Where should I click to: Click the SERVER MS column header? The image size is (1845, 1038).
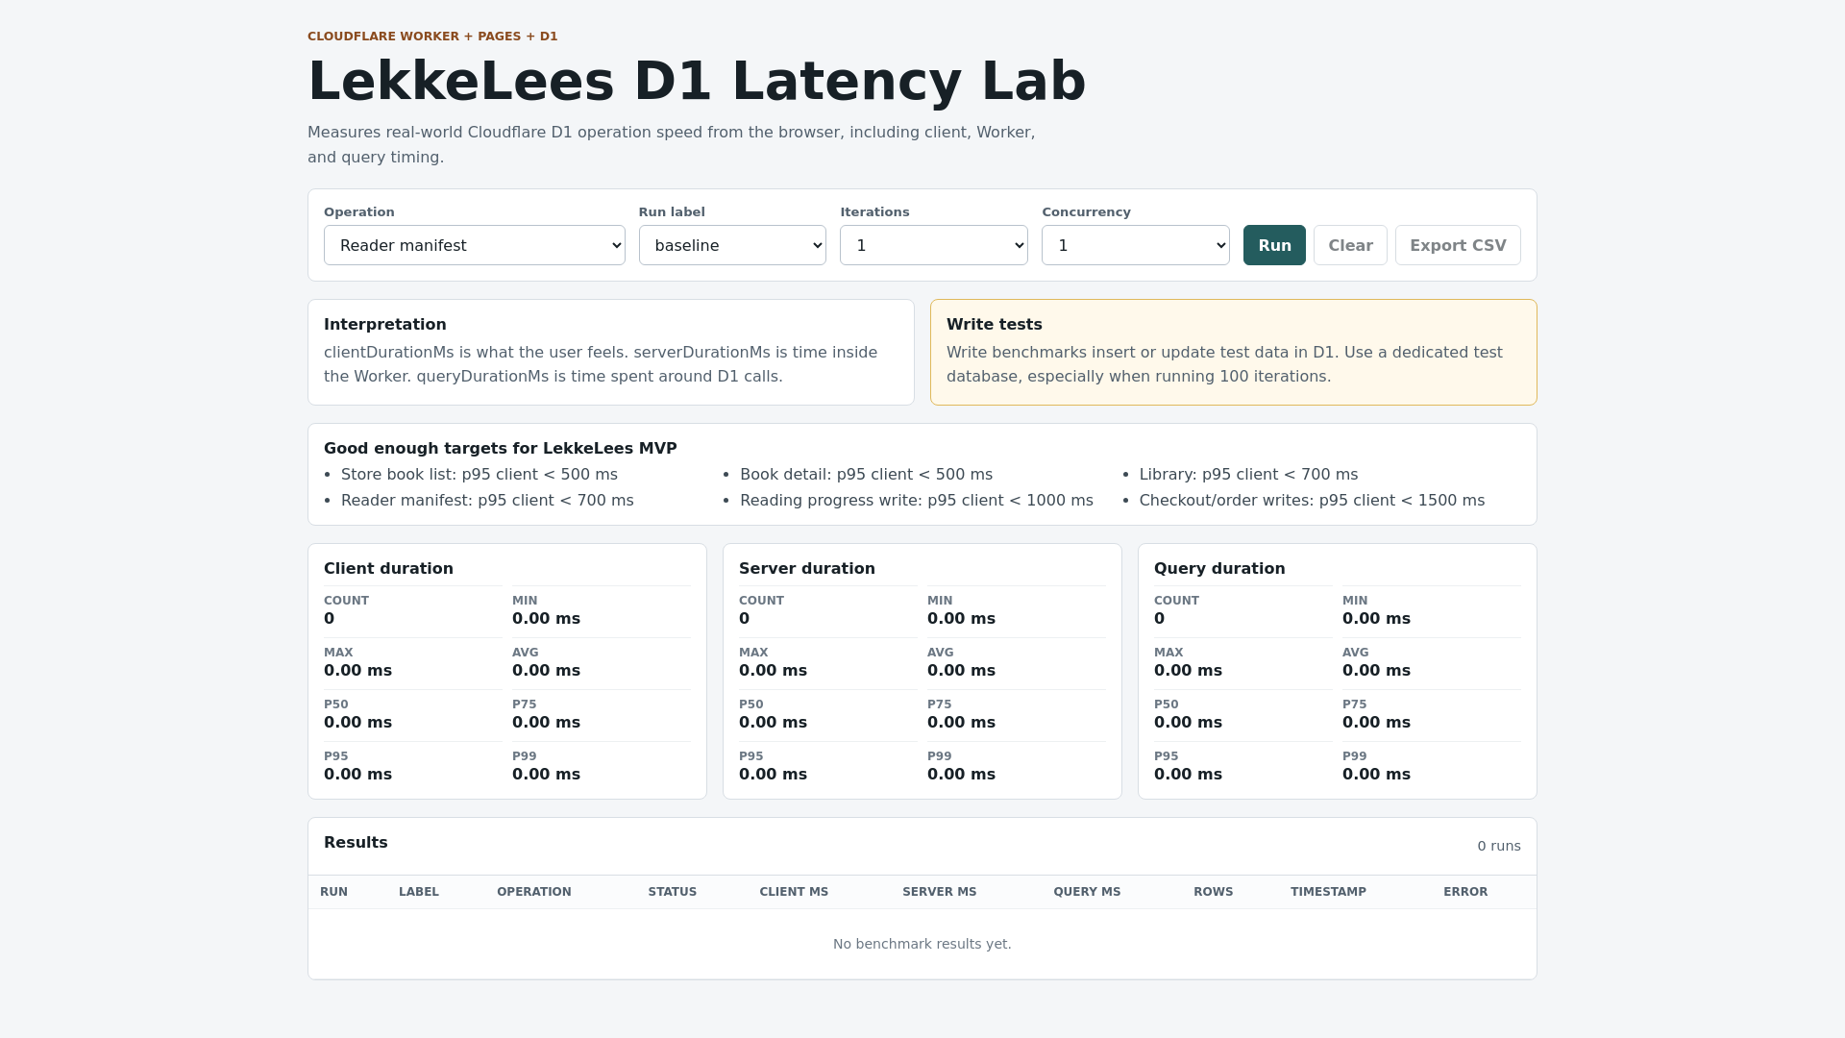click(940, 892)
